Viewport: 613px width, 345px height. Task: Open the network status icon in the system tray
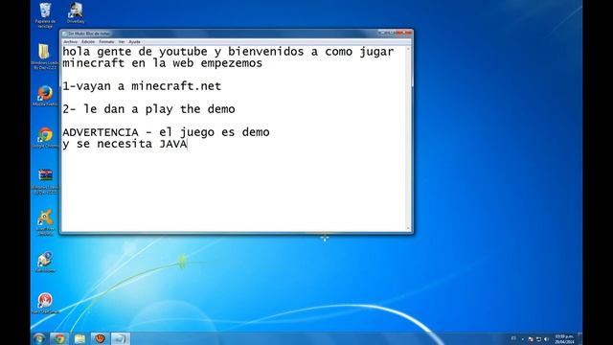click(538, 339)
